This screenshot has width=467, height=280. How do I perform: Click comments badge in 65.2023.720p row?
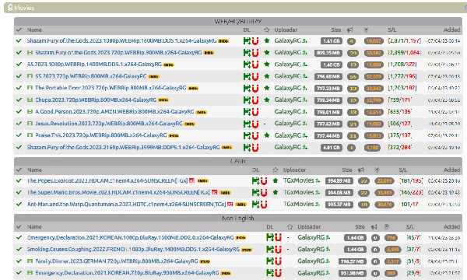[x=353, y=77]
